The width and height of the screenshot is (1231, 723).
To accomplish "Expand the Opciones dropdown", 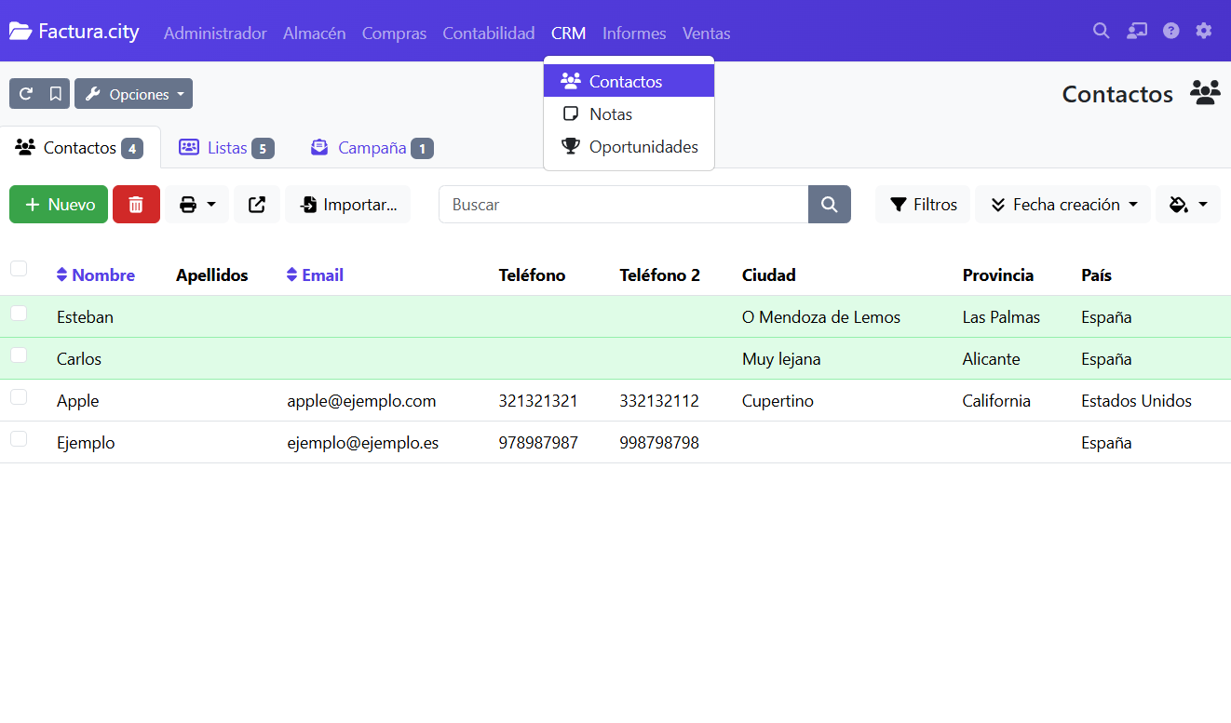I will [x=133, y=94].
